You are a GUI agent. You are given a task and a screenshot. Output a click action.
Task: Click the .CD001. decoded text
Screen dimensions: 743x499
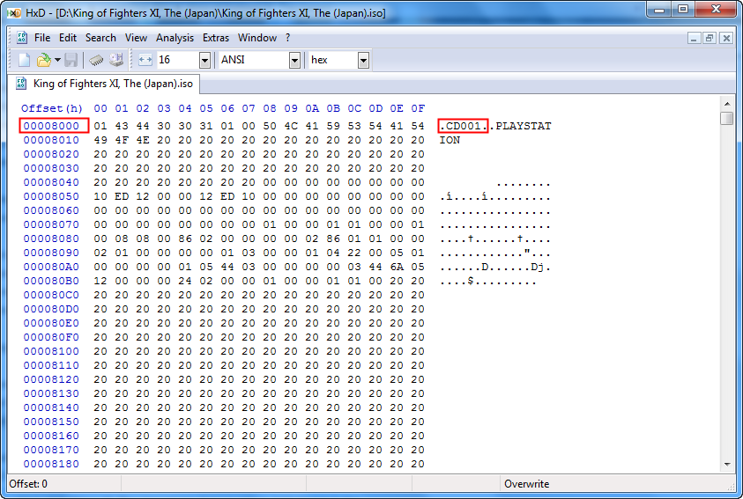point(463,126)
